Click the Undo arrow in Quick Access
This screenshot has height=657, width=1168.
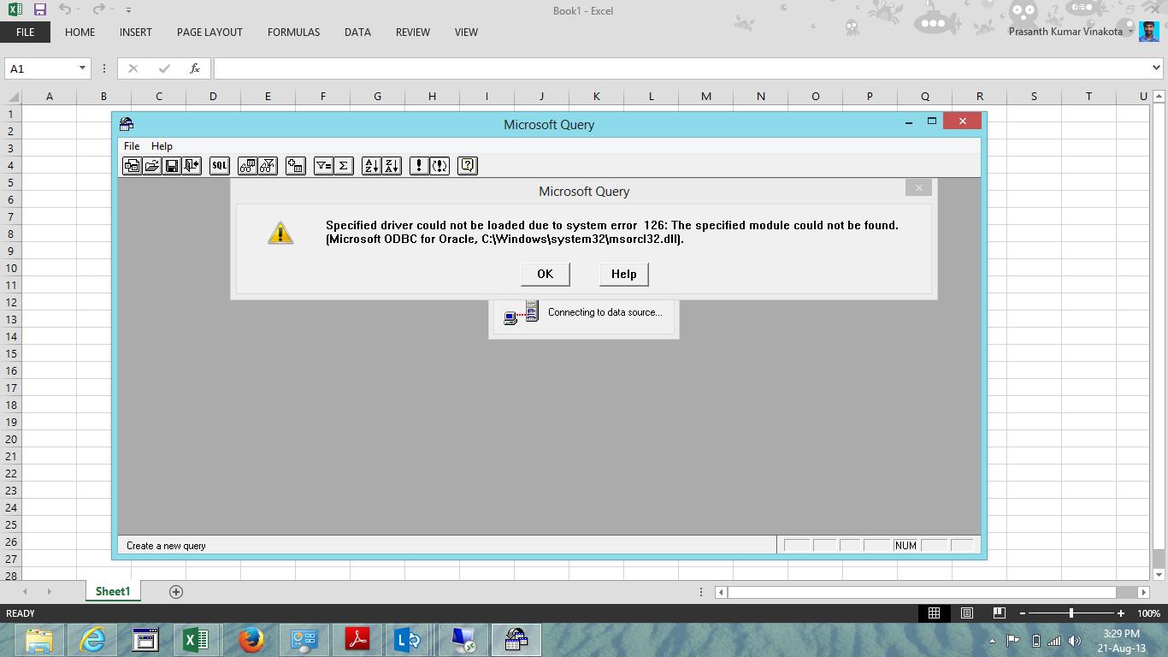tap(65, 9)
